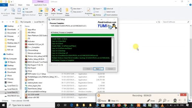This screenshot has height=108, width=192.
Task: Pause the screen recording
Action: coord(102,101)
